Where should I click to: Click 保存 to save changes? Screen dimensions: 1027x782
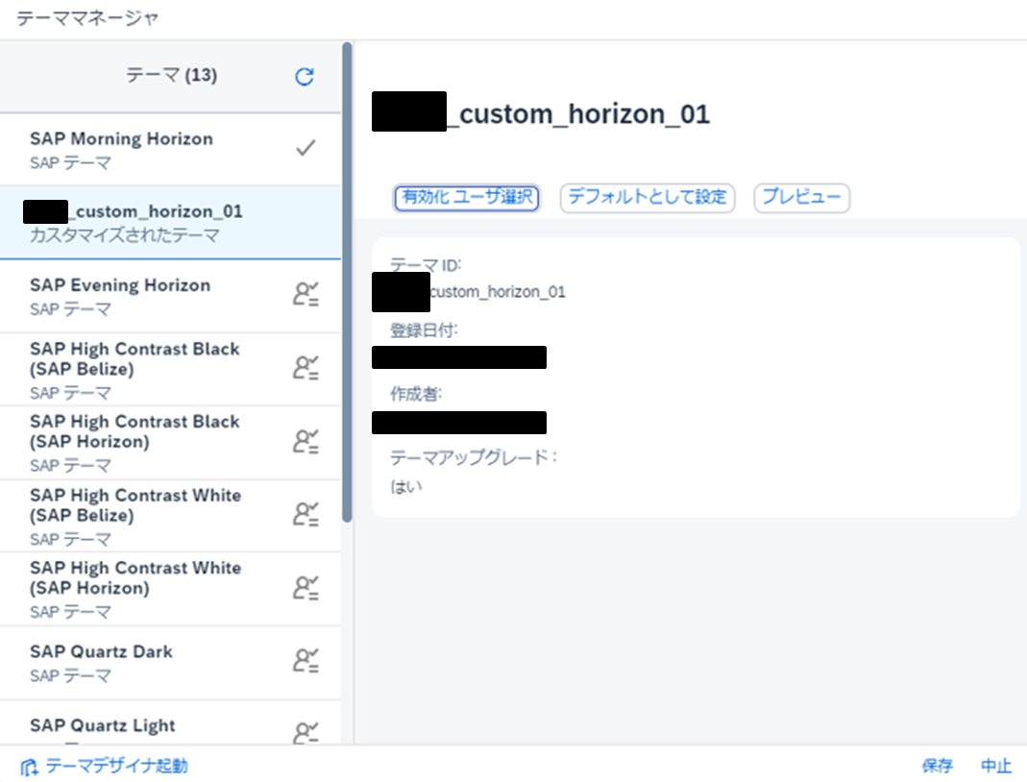click(x=938, y=766)
